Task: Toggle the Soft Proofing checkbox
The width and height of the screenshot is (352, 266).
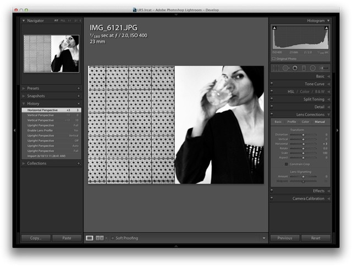Action: click(112, 238)
